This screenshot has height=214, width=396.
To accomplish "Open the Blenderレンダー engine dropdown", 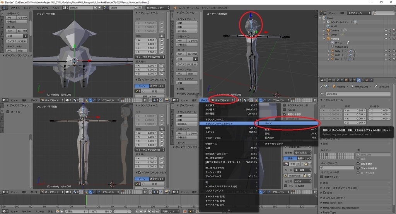I will 158,8.
